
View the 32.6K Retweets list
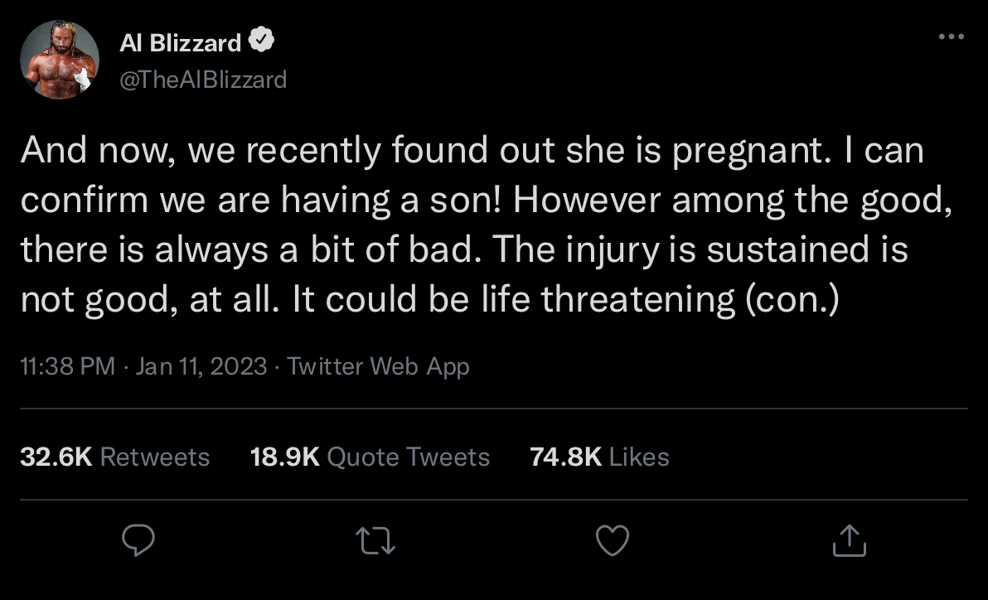115,457
